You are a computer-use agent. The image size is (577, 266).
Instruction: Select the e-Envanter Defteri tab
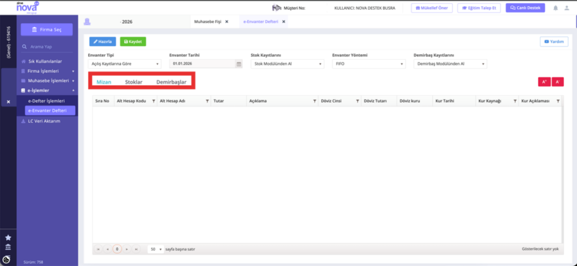[x=260, y=22]
